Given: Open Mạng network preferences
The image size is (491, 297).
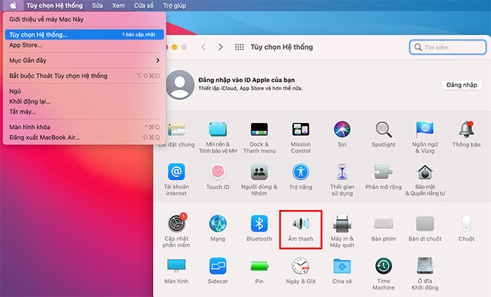Looking at the screenshot, I should tap(217, 228).
